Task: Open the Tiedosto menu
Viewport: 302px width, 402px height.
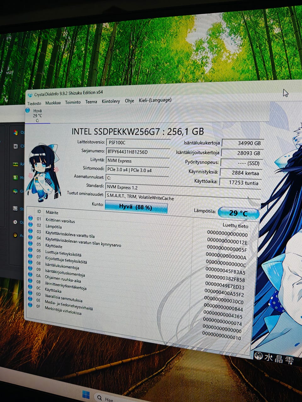Action: pos(34,103)
